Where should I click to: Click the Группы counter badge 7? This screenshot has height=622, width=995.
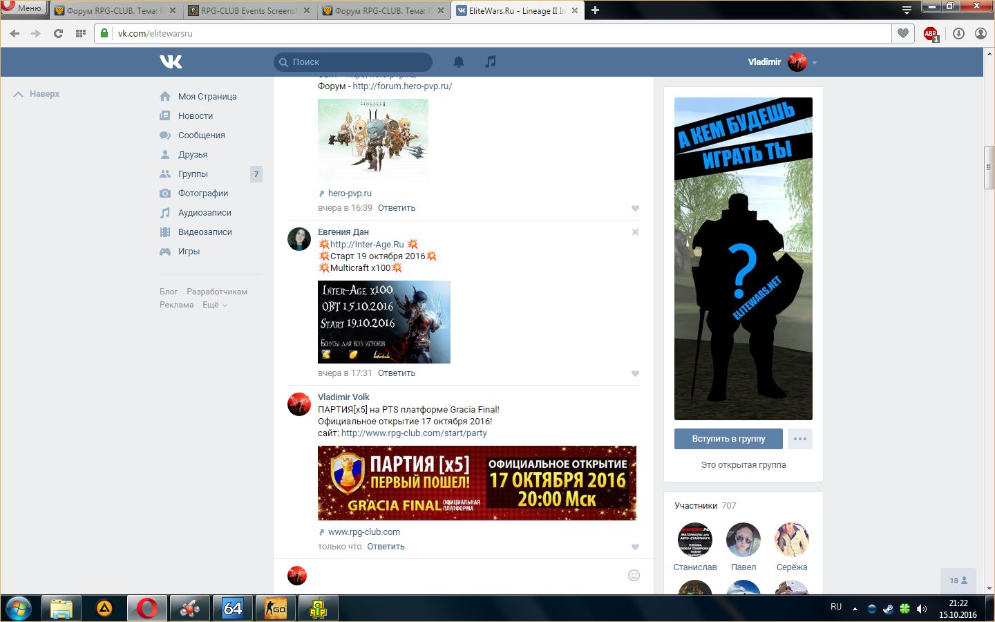(256, 174)
